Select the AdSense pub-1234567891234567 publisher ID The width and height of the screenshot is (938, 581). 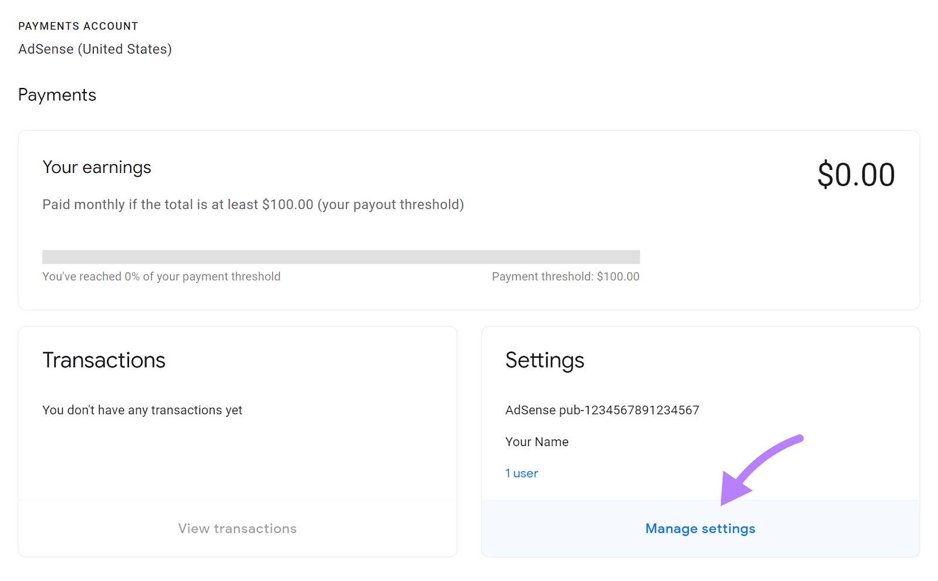point(602,410)
